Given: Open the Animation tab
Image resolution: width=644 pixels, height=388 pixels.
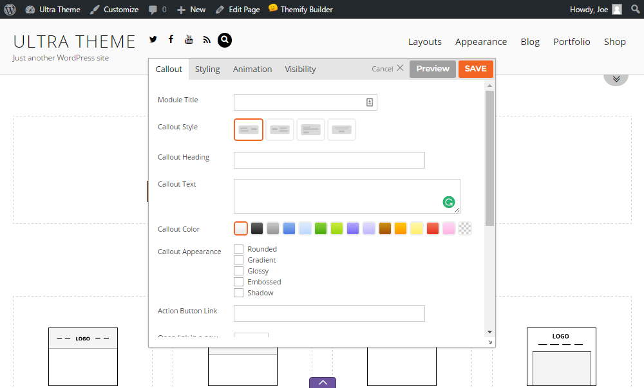Looking at the screenshot, I should click(x=252, y=69).
